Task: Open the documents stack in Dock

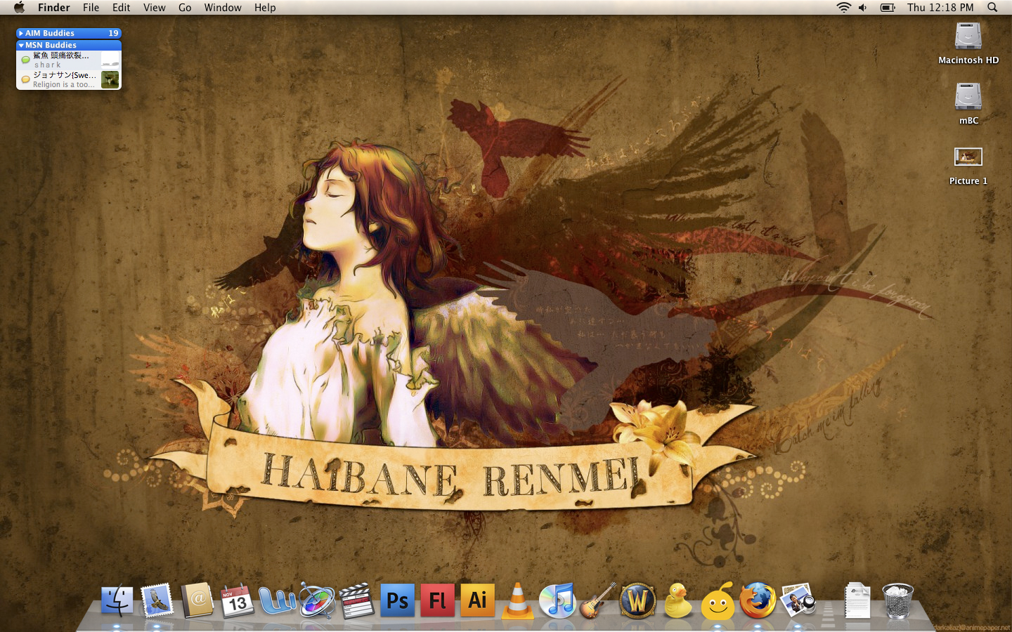Action: click(x=857, y=601)
